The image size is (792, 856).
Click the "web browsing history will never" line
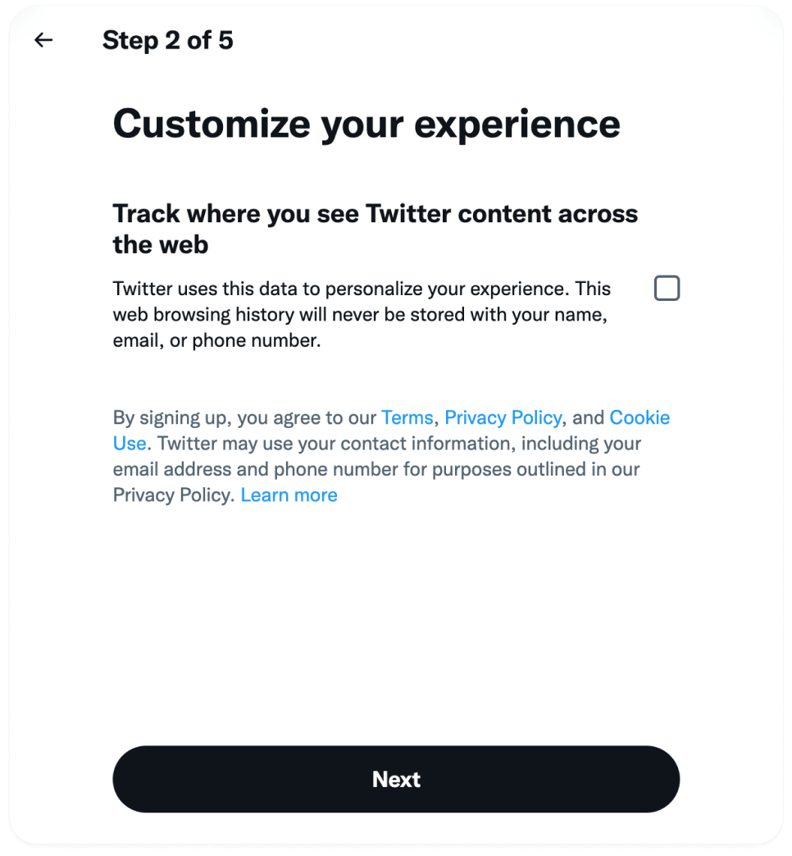(359, 315)
